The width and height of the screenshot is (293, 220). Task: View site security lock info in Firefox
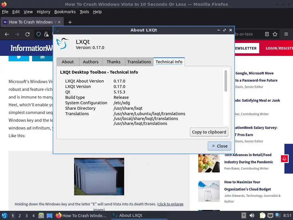click(x=46, y=34)
